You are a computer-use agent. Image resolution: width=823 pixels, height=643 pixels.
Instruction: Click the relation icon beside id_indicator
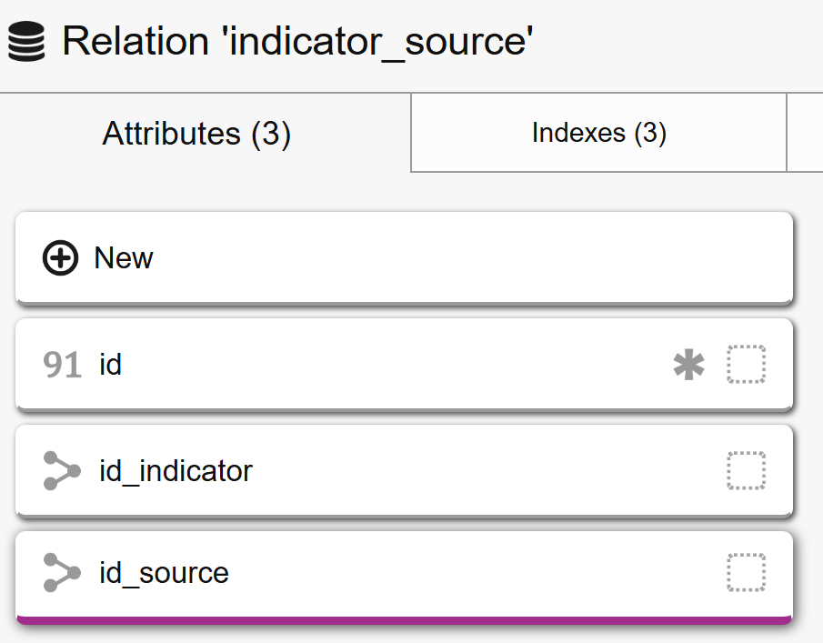(62, 471)
